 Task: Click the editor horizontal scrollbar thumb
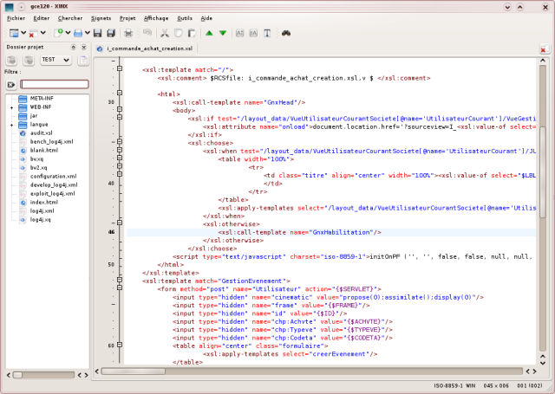pyautogui.click(x=133, y=371)
